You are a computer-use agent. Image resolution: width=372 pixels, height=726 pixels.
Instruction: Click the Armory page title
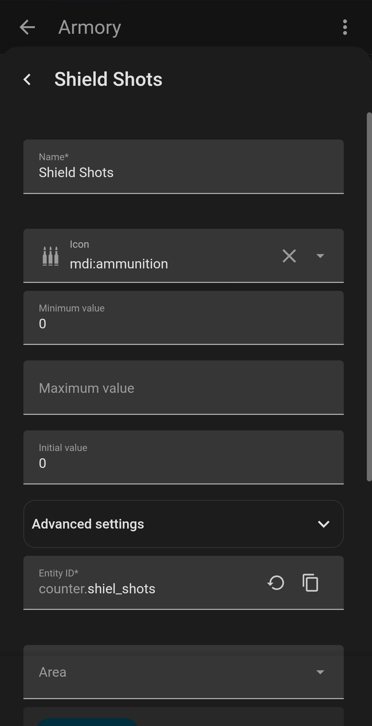tap(90, 27)
